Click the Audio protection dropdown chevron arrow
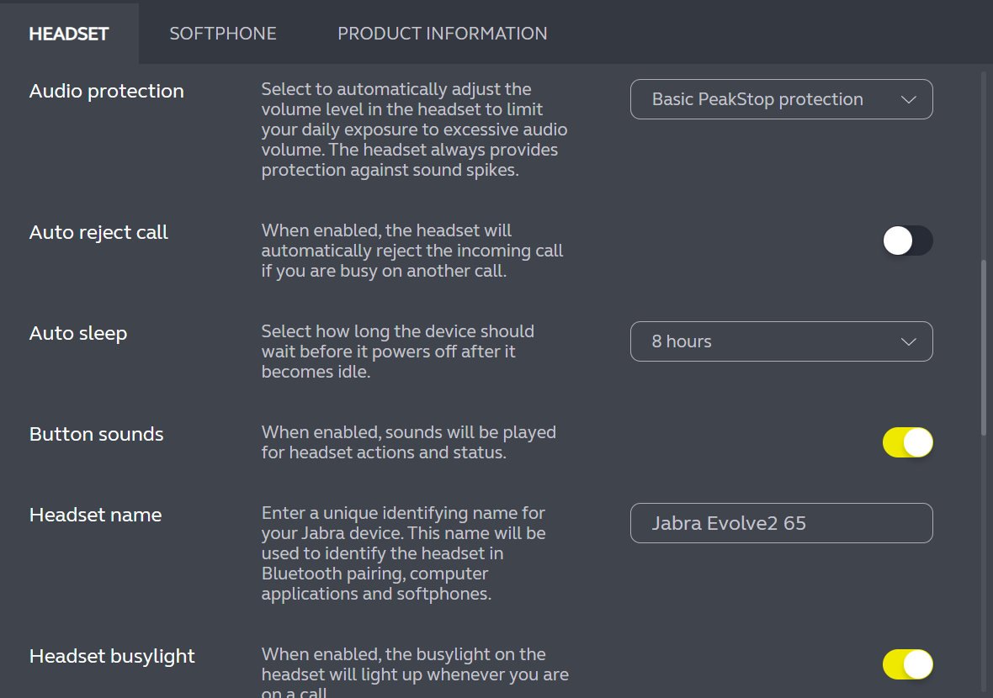993x698 pixels. pyautogui.click(x=908, y=99)
